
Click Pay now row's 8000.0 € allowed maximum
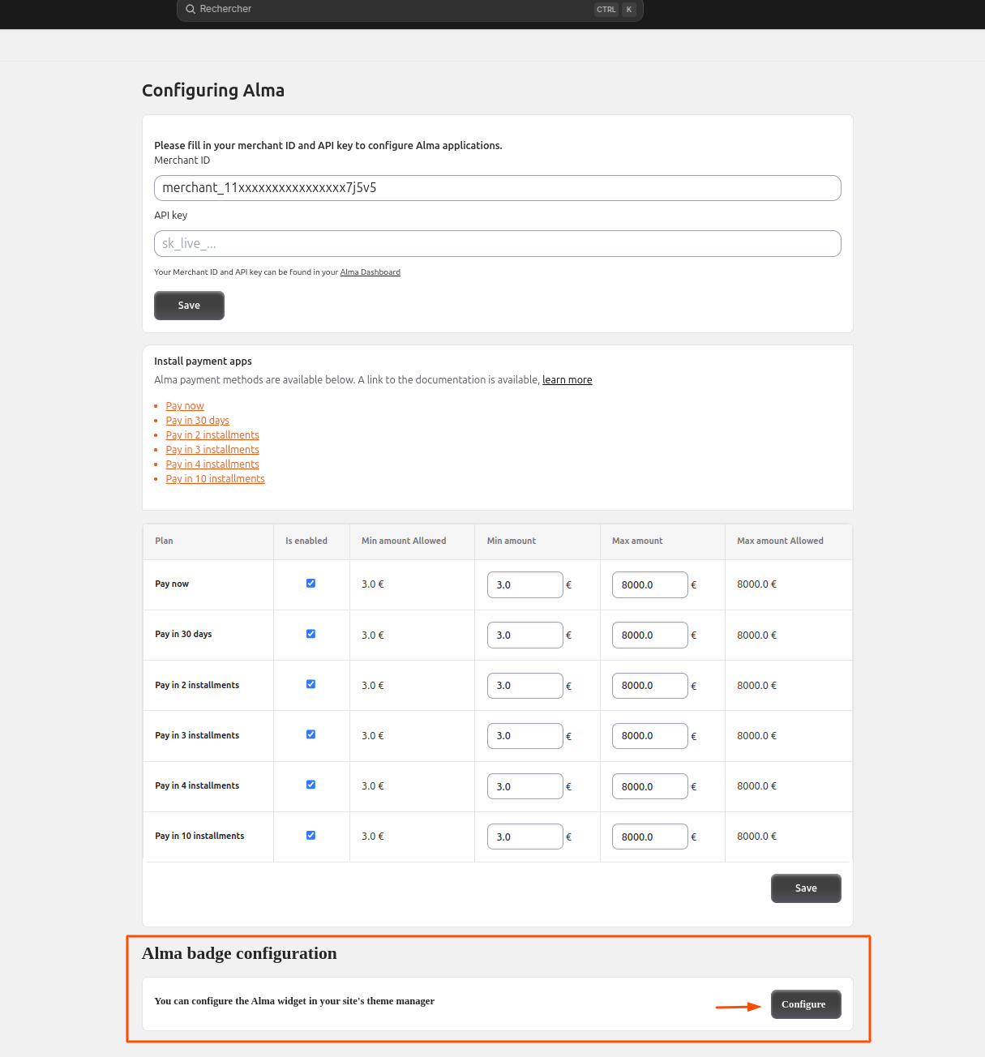756,584
